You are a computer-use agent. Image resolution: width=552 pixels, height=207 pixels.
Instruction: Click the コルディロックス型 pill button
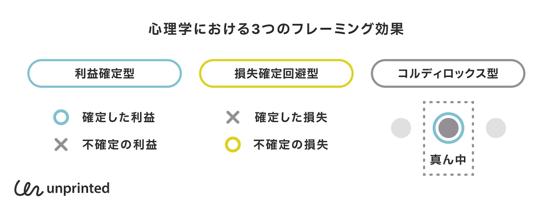pos(448,74)
